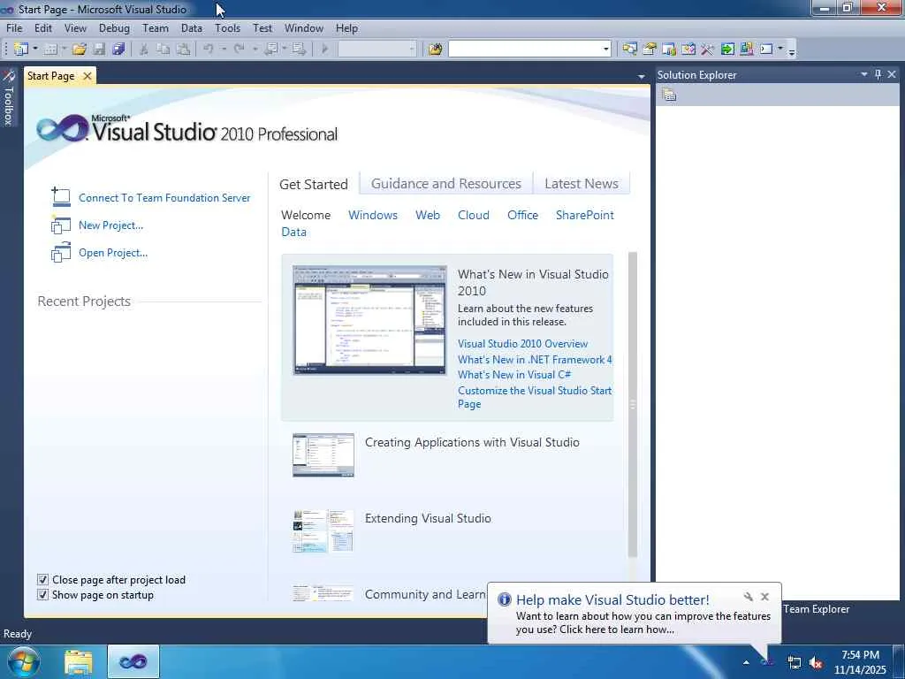Viewport: 905px width, 679px height.
Task: Click the Navigate Backward toolbar icon
Action: (x=270, y=50)
